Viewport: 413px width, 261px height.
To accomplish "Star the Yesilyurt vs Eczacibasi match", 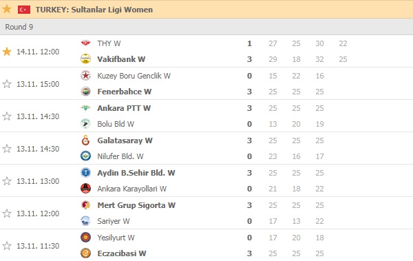I will 7,246.
